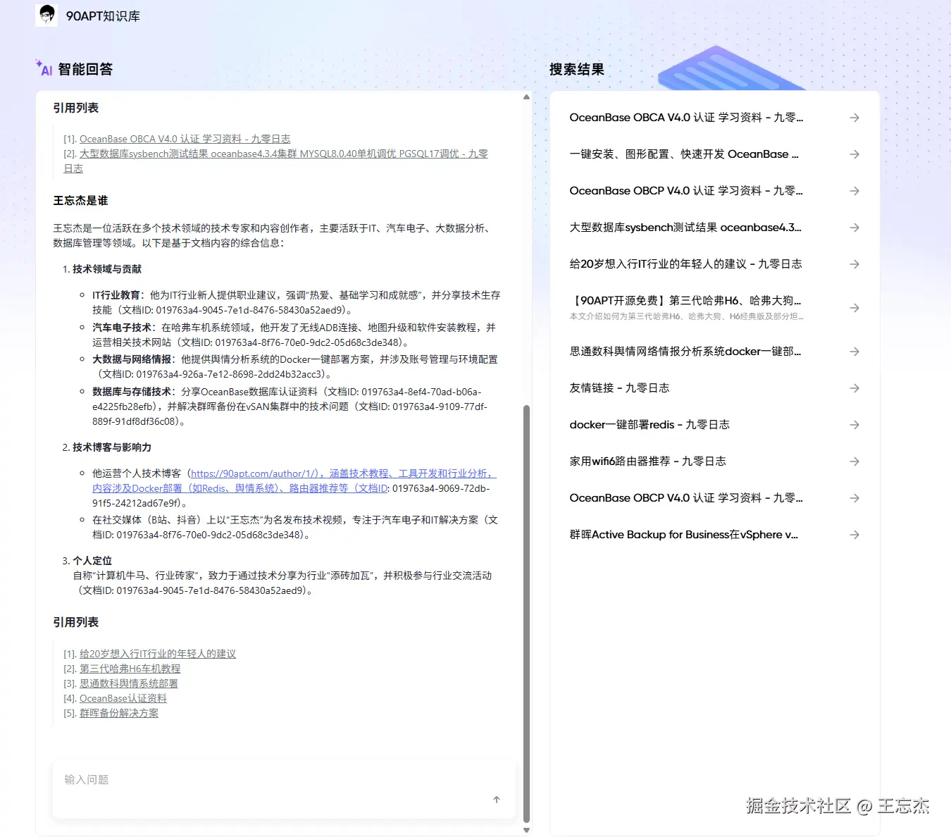
Task: Open result 一键安装、图形配置、快速开发 OceanBase
Action: click(684, 154)
